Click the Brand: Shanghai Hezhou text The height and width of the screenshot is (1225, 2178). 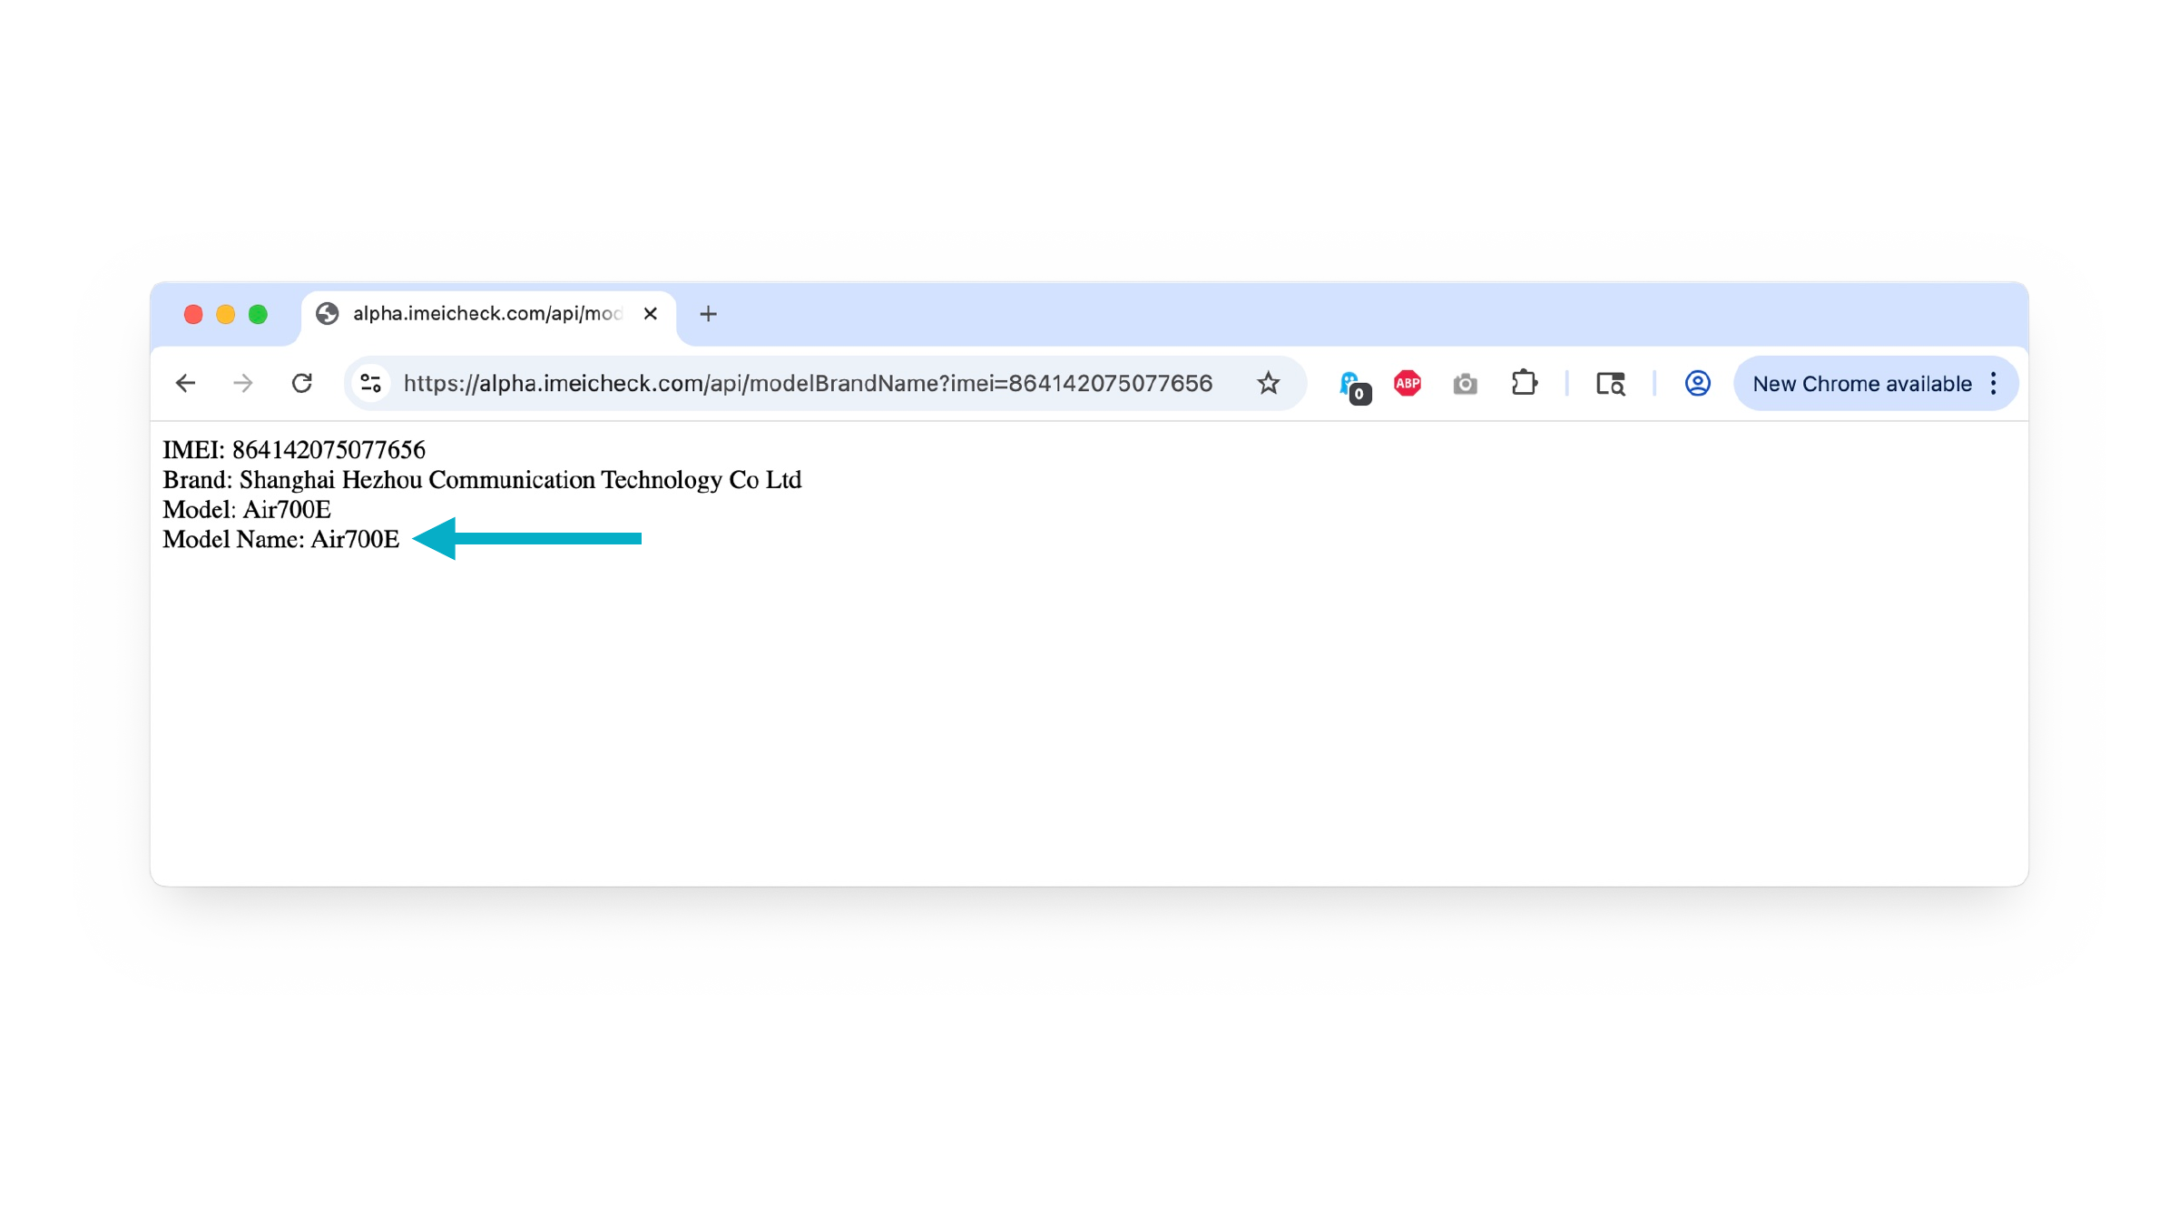[x=482, y=480]
